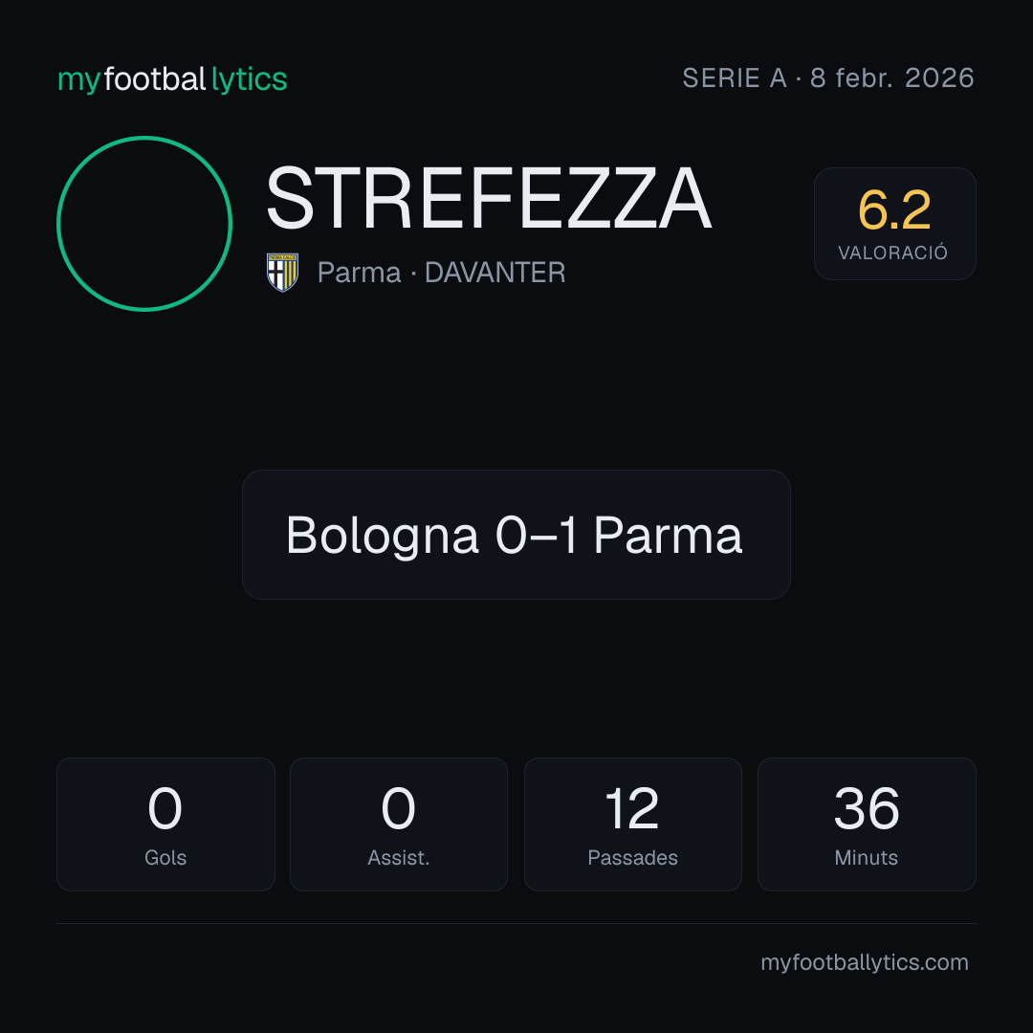Select the Gols stat card

(165, 824)
